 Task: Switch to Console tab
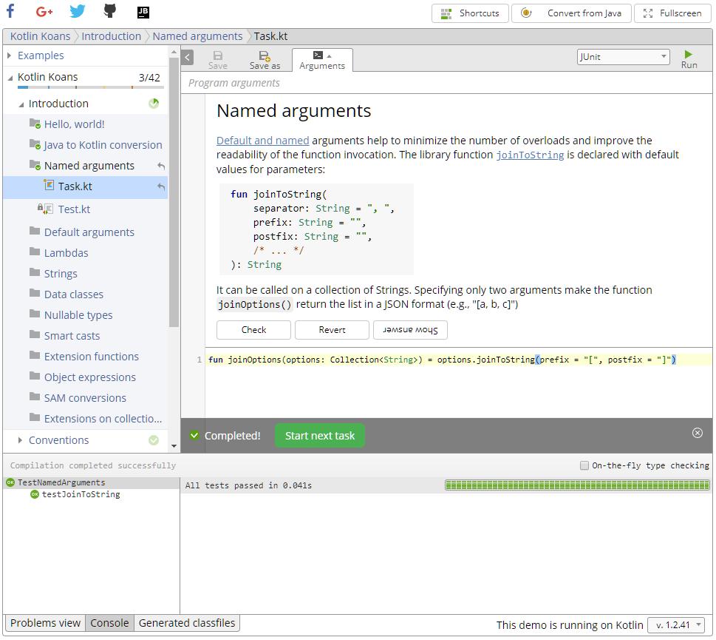[x=109, y=623]
